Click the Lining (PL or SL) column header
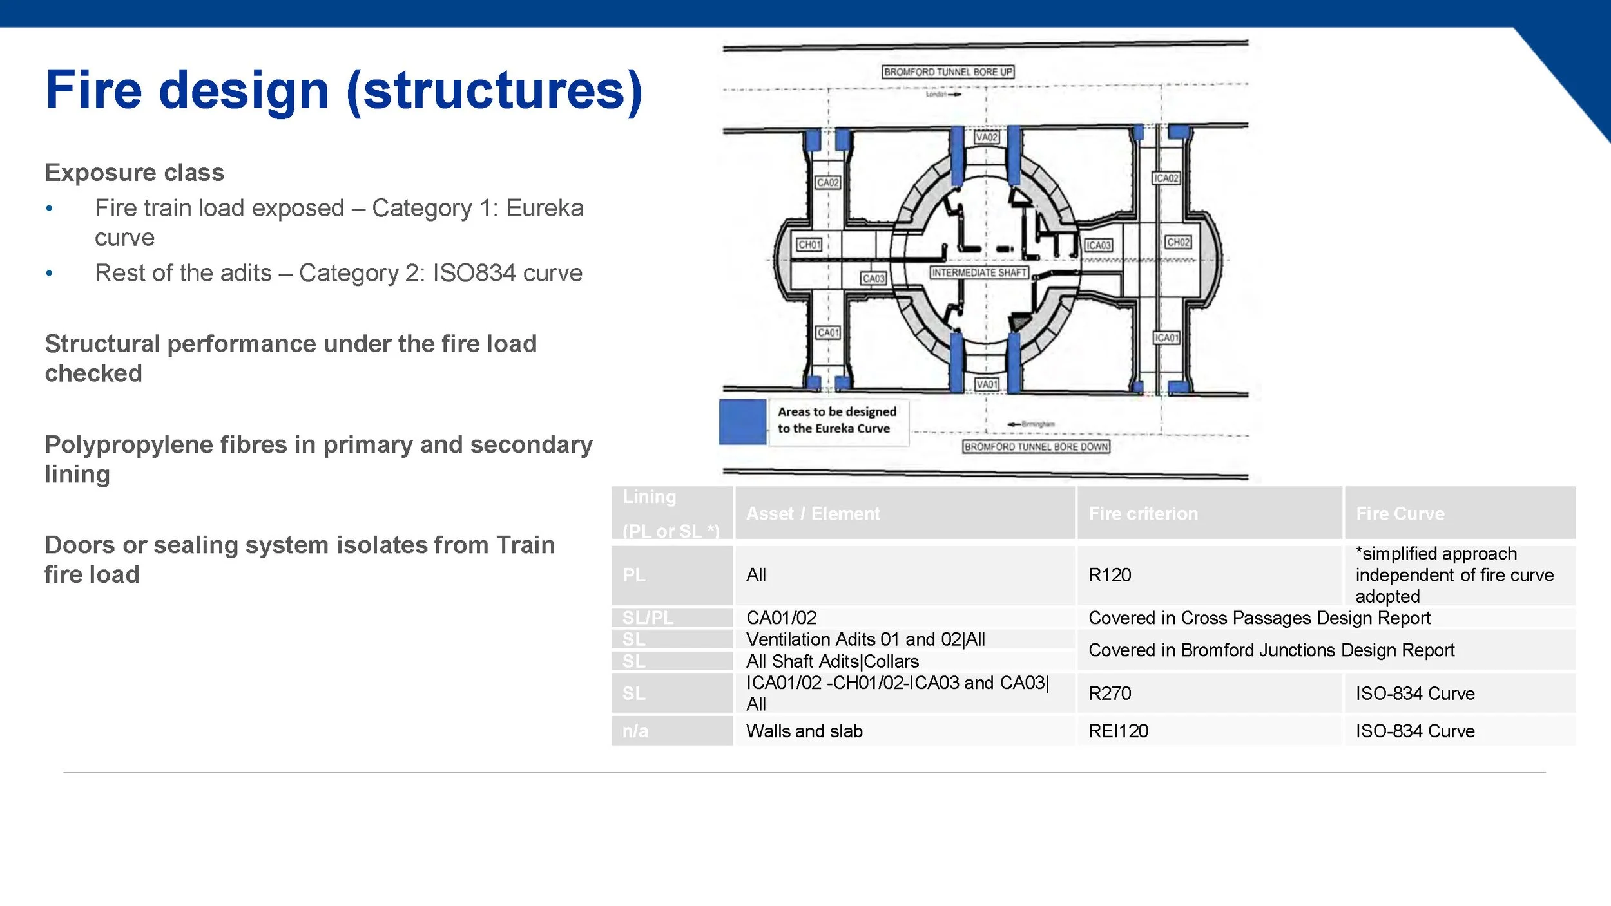This screenshot has width=1611, height=906. pos(671,513)
